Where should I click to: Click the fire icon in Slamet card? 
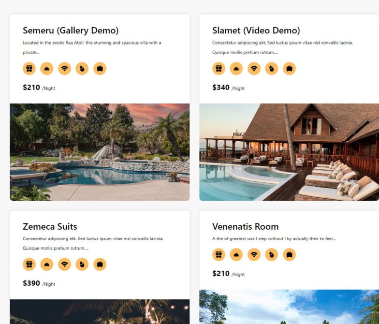272,69
